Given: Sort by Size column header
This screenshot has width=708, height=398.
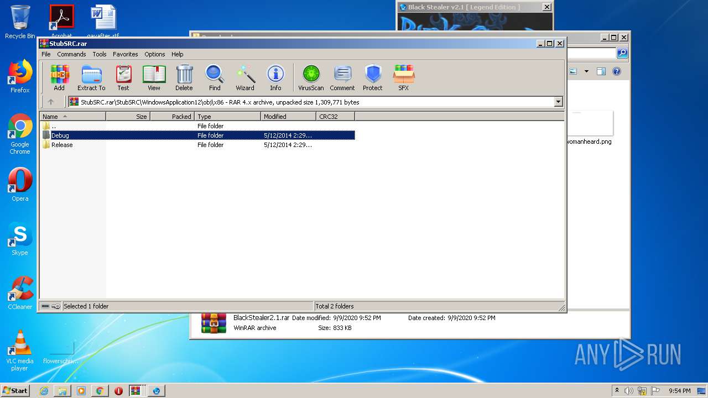Looking at the screenshot, I should click(x=128, y=117).
